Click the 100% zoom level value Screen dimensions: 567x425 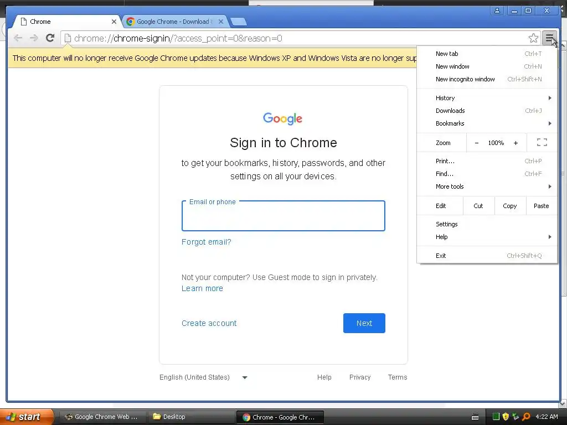coord(496,143)
